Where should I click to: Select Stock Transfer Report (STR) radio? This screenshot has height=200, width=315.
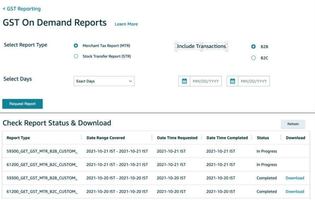point(76,56)
